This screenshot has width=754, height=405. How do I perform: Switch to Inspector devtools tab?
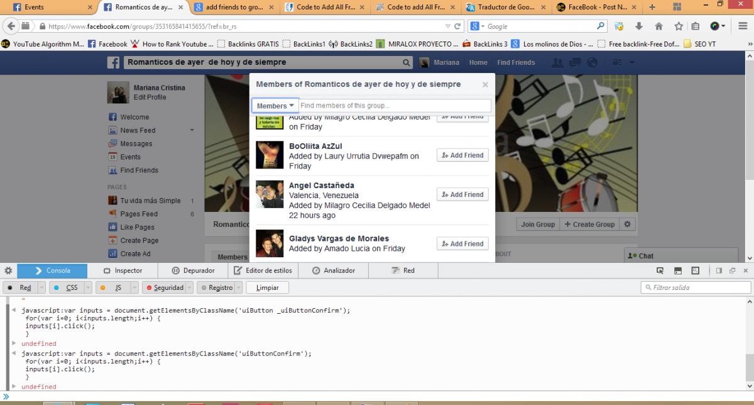click(123, 270)
